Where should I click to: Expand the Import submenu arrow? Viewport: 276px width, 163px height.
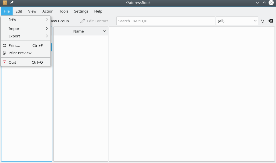coord(47,29)
